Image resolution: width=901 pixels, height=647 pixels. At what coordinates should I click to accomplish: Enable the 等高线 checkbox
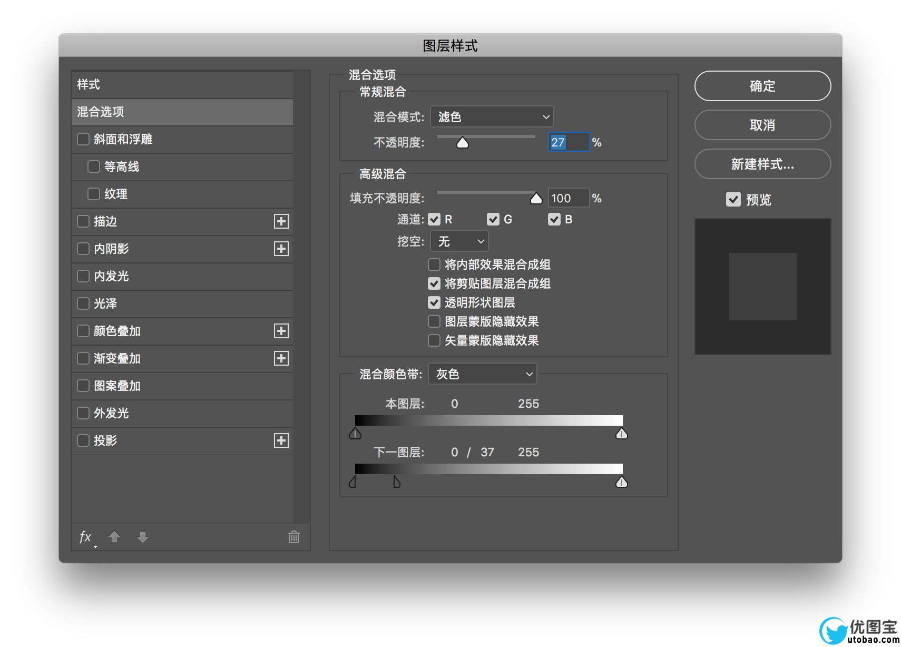tap(94, 166)
